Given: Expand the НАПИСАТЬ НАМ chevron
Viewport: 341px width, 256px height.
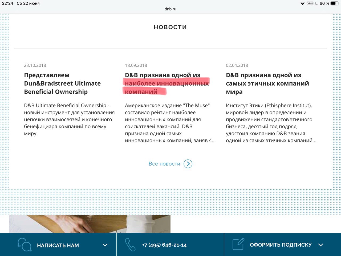Looking at the screenshot, I should [x=105, y=245].
